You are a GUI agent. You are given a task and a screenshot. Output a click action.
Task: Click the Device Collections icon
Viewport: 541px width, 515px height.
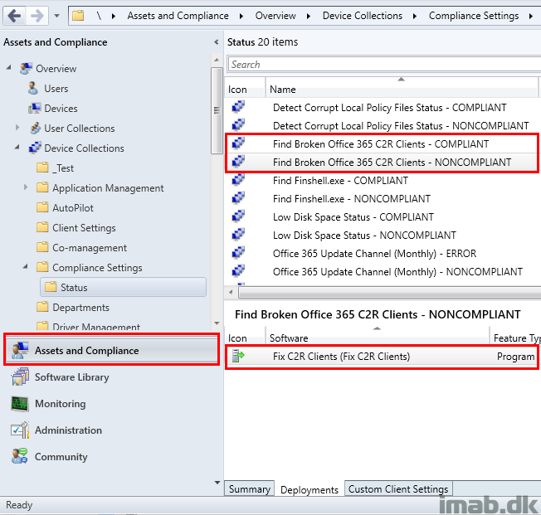(35, 148)
